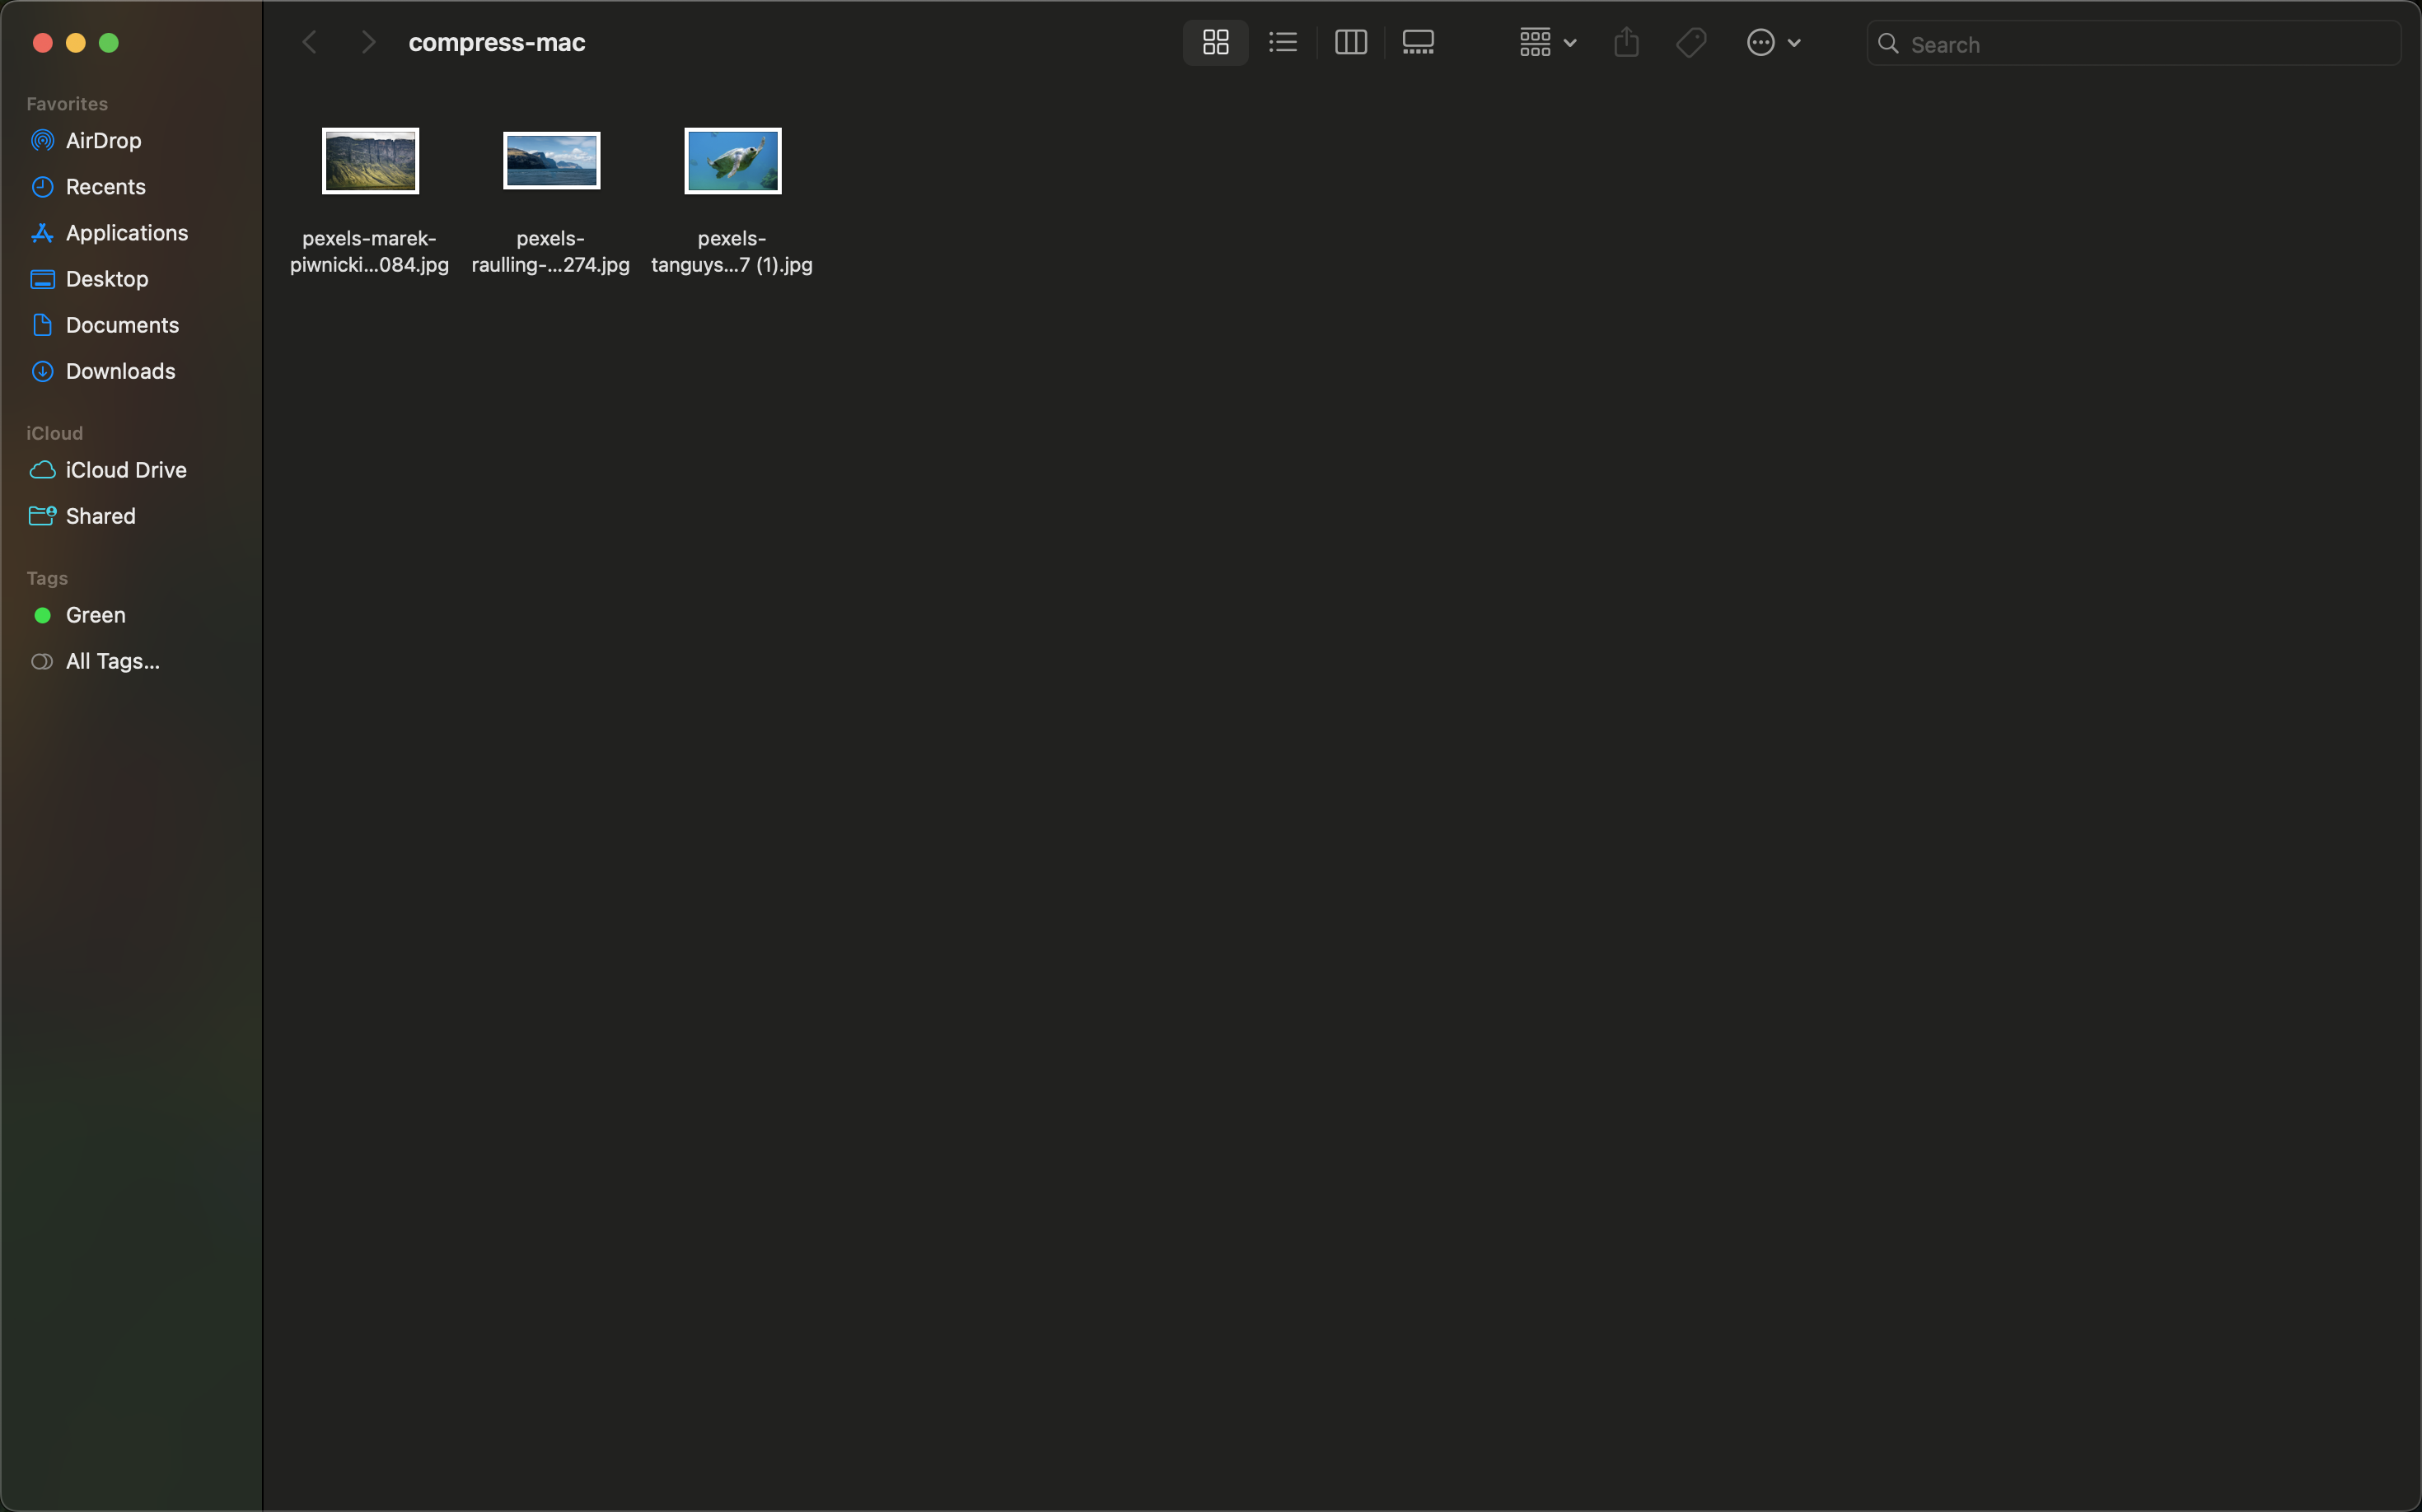Select Recents in the sidebar

(105, 186)
